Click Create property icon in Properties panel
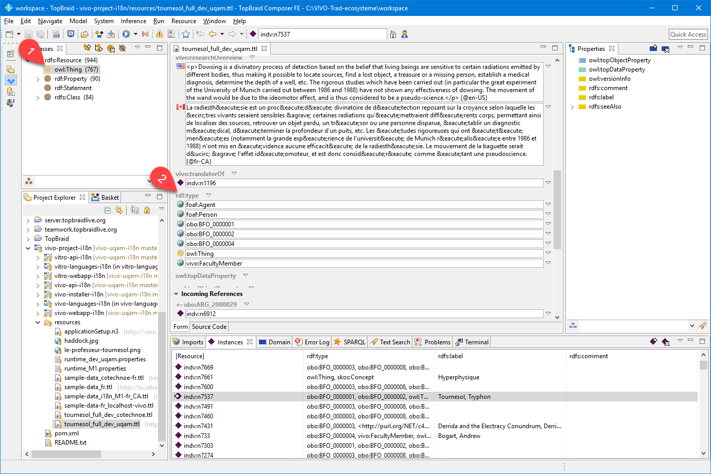Screen dimensions: 711x474 pos(653,48)
